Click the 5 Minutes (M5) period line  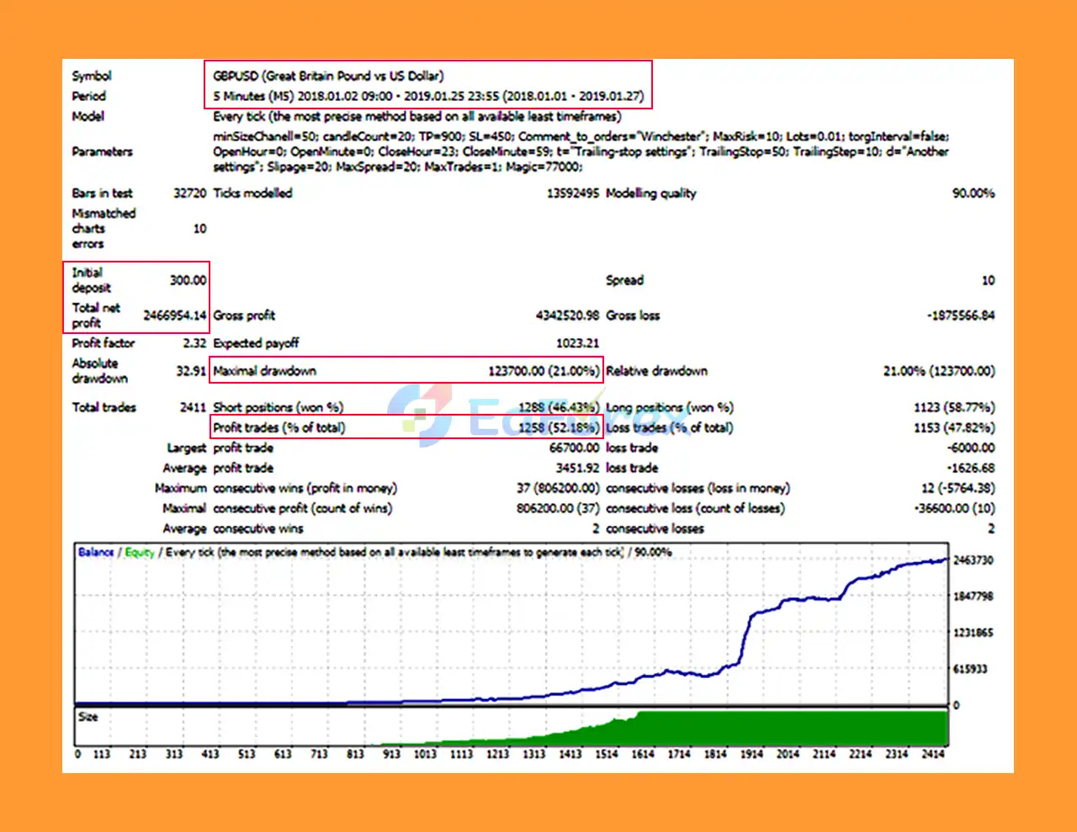(427, 96)
